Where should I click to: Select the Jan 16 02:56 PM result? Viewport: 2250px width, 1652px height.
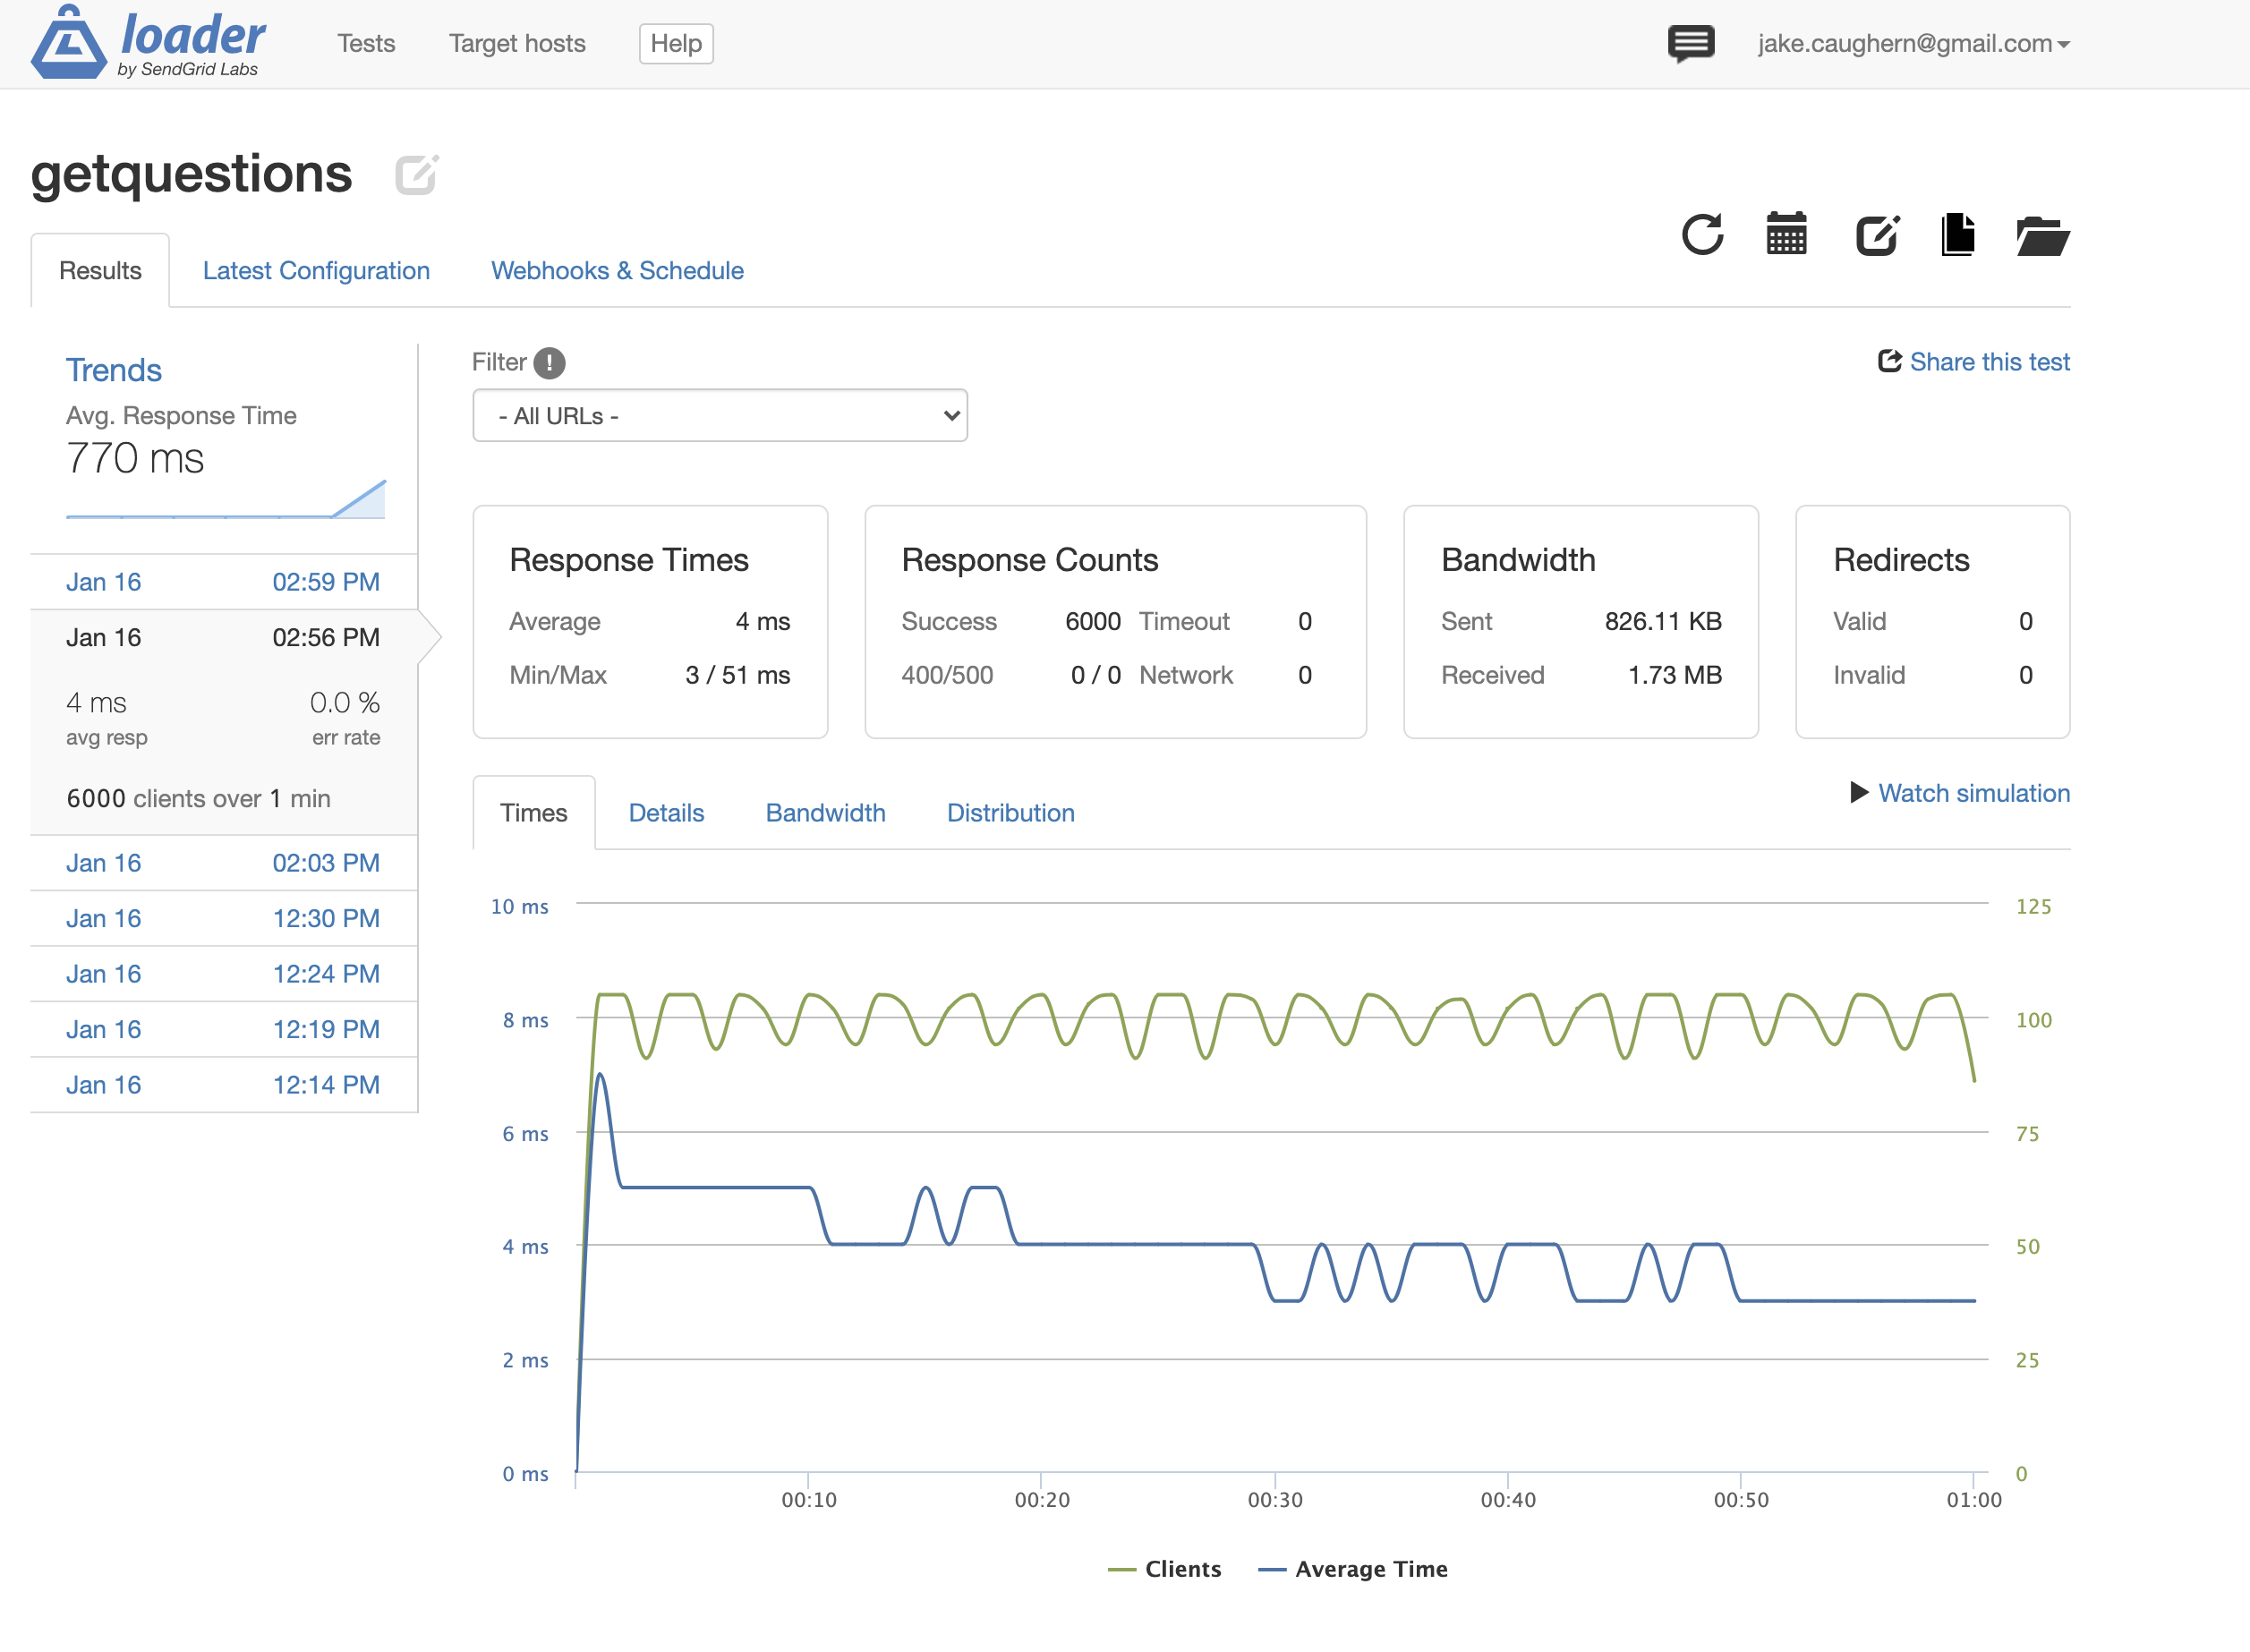(223, 638)
